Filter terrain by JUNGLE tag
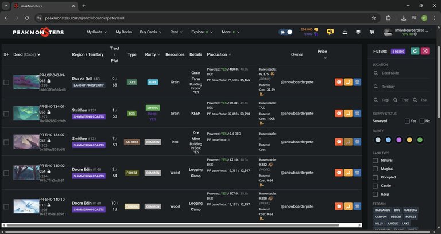Image resolution: width=441 pixels, height=234 pixels. pyautogui.click(x=392, y=223)
